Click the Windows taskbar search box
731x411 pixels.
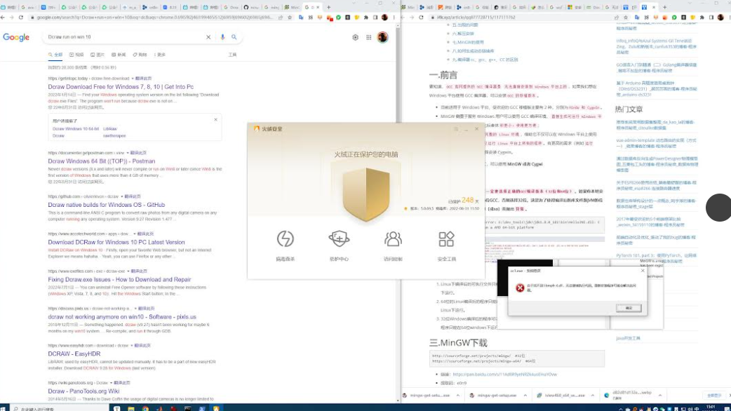coord(60,408)
